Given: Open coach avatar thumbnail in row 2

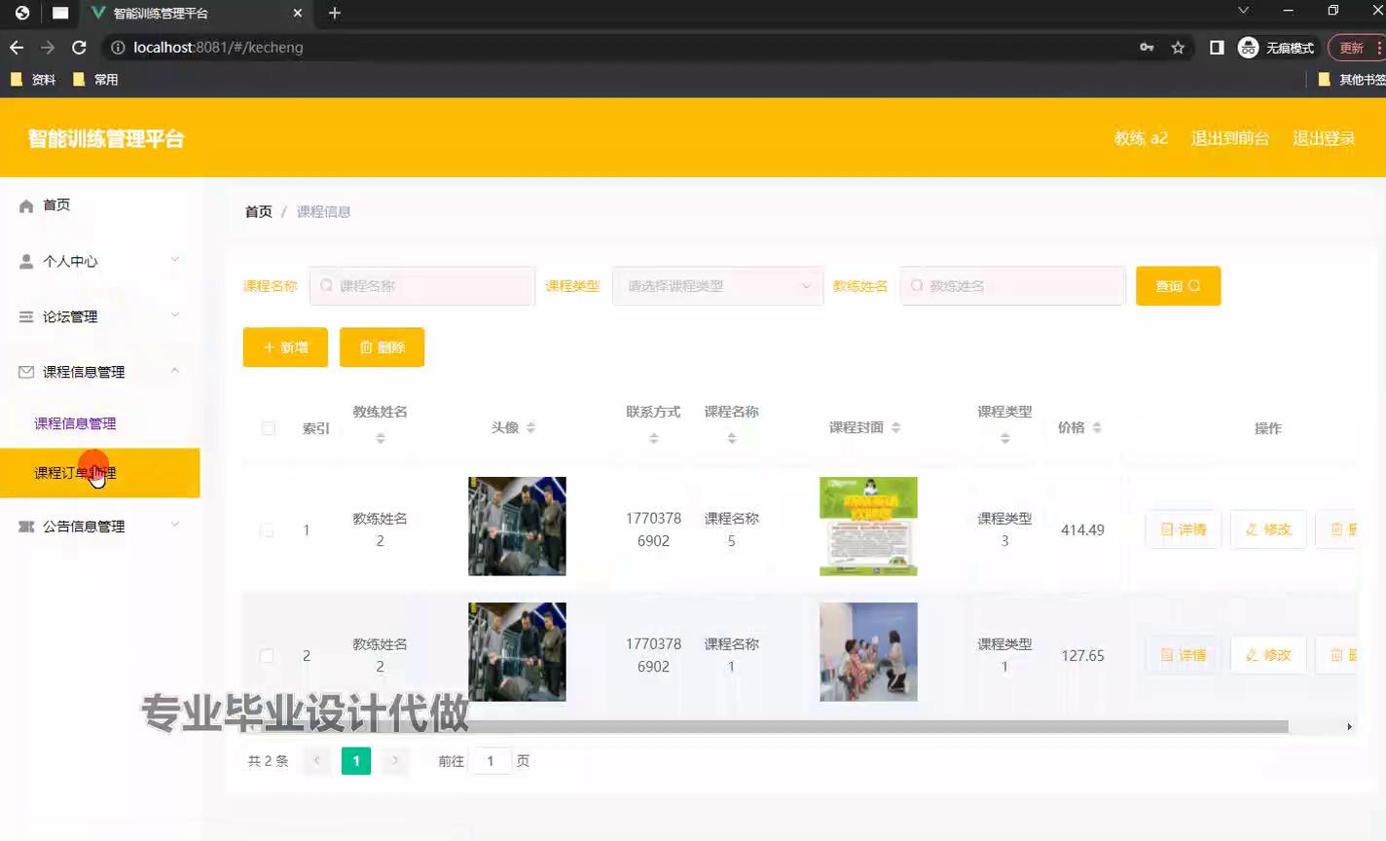Looking at the screenshot, I should tap(517, 652).
